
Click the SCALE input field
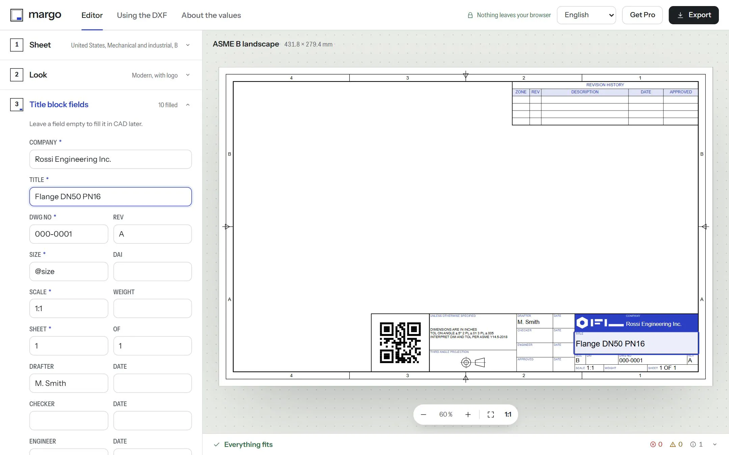(x=69, y=309)
